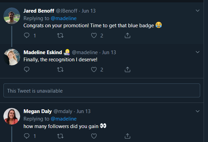Viewport: 208px width, 142px height.
Task: Share Madeline Eskind's tweet
Action: click(x=128, y=69)
